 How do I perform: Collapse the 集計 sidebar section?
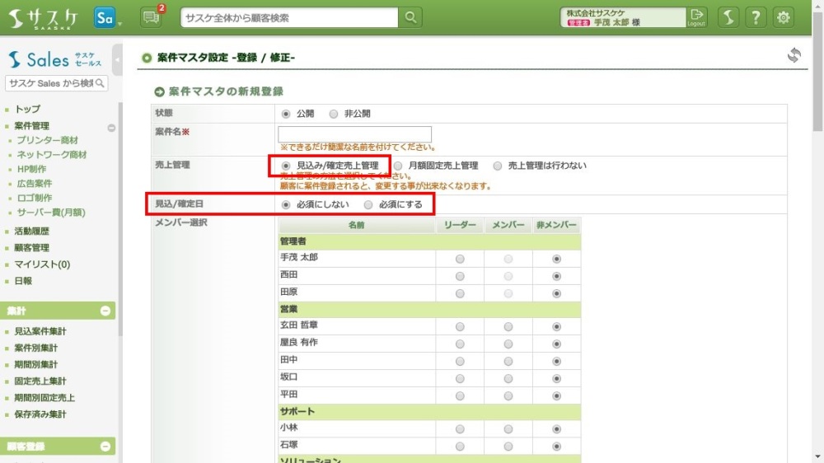105,311
